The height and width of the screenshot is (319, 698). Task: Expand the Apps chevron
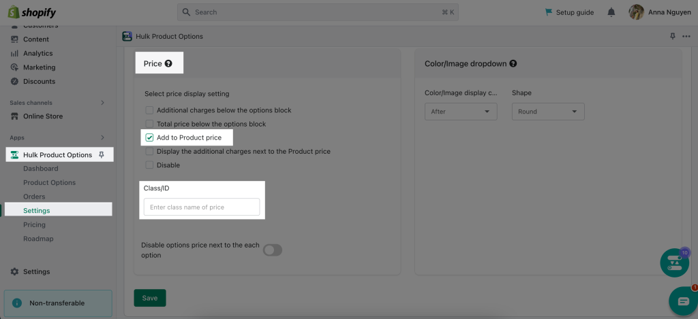pos(102,137)
